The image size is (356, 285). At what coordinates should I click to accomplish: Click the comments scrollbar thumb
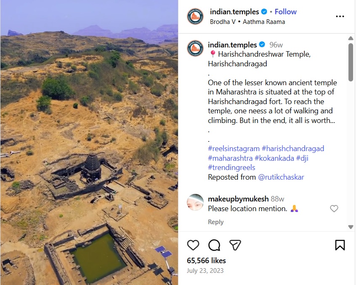[x=351, y=62]
